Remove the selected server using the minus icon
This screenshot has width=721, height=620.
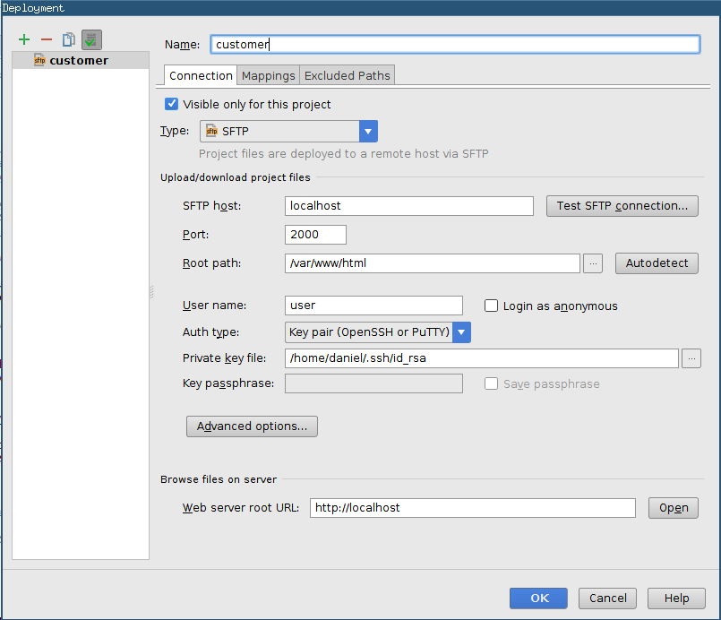46,39
